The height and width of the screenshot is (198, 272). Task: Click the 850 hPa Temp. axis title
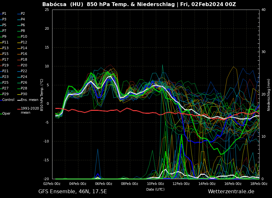(x=42, y=95)
